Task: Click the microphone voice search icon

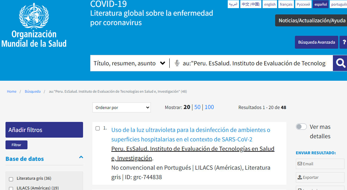Action: (177, 63)
